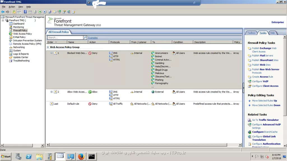Screen dimensions: 287x161
Task: Click the Back arrow in the toolbar
Action: pyautogui.click(x=3, y=12)
